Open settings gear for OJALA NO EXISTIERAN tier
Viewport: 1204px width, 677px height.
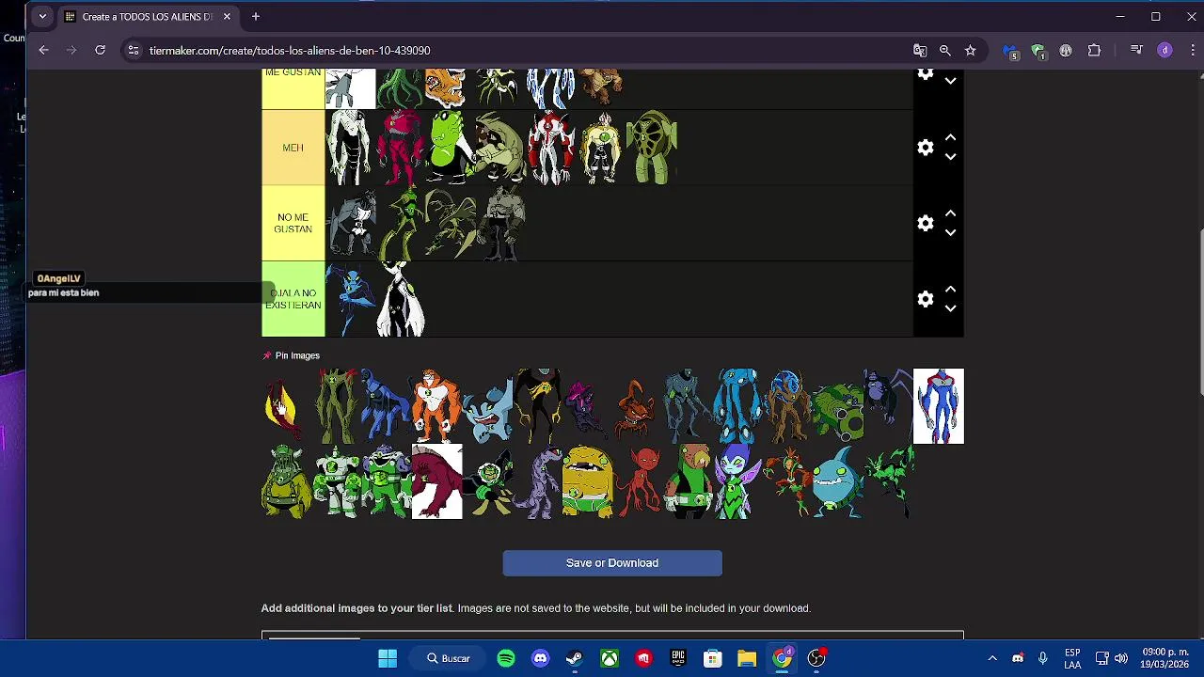[926, 299]
